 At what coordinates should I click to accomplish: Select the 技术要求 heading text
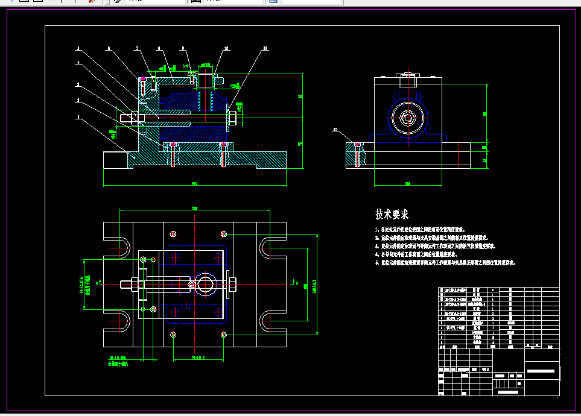point(392,214)
